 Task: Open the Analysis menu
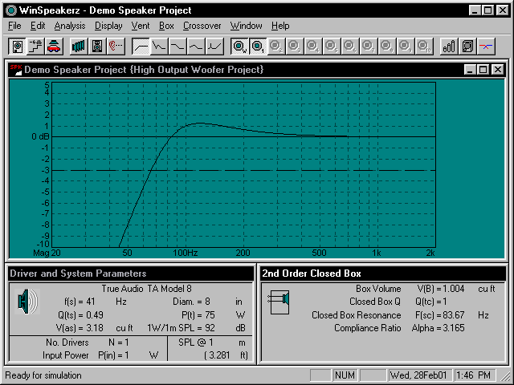coord(69,26)
